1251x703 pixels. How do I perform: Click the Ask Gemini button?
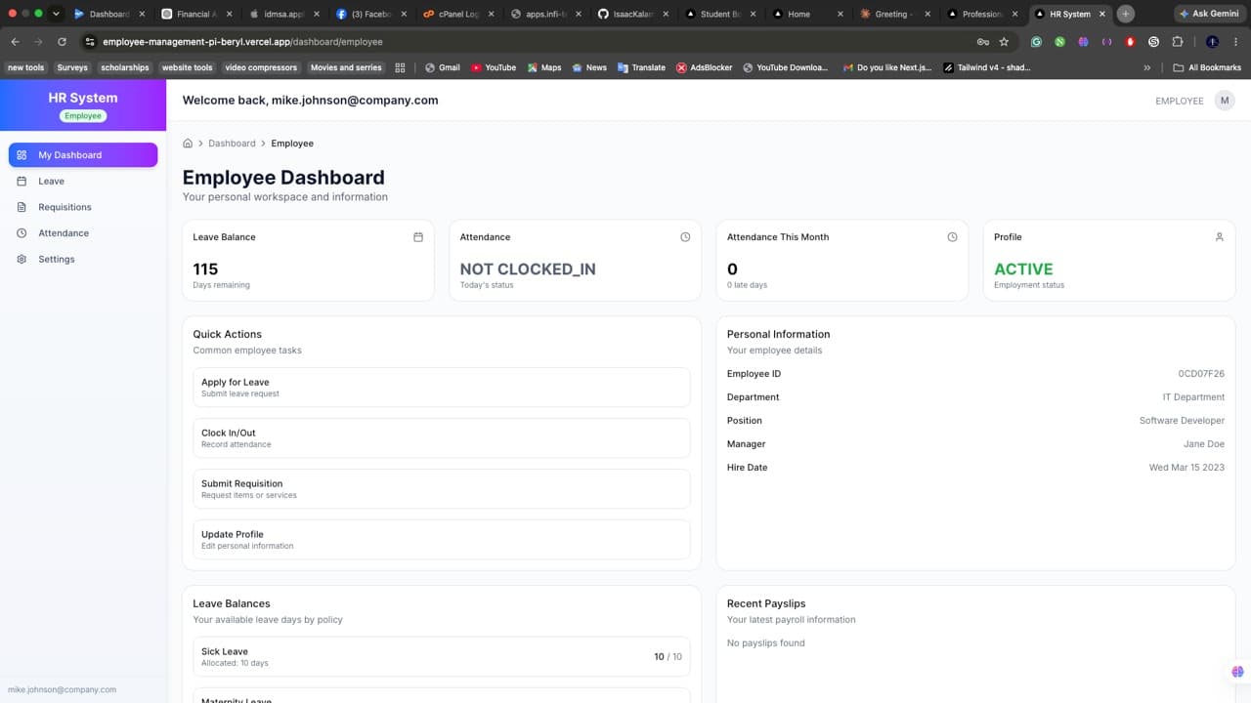click(x=1208, y=14)
